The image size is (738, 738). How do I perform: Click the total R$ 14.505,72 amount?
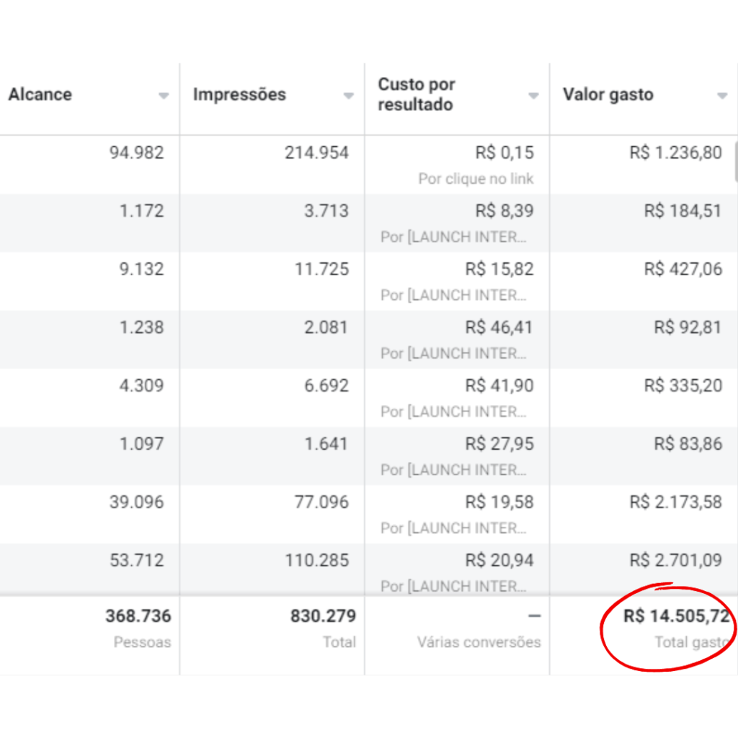[x=676, y=615]
